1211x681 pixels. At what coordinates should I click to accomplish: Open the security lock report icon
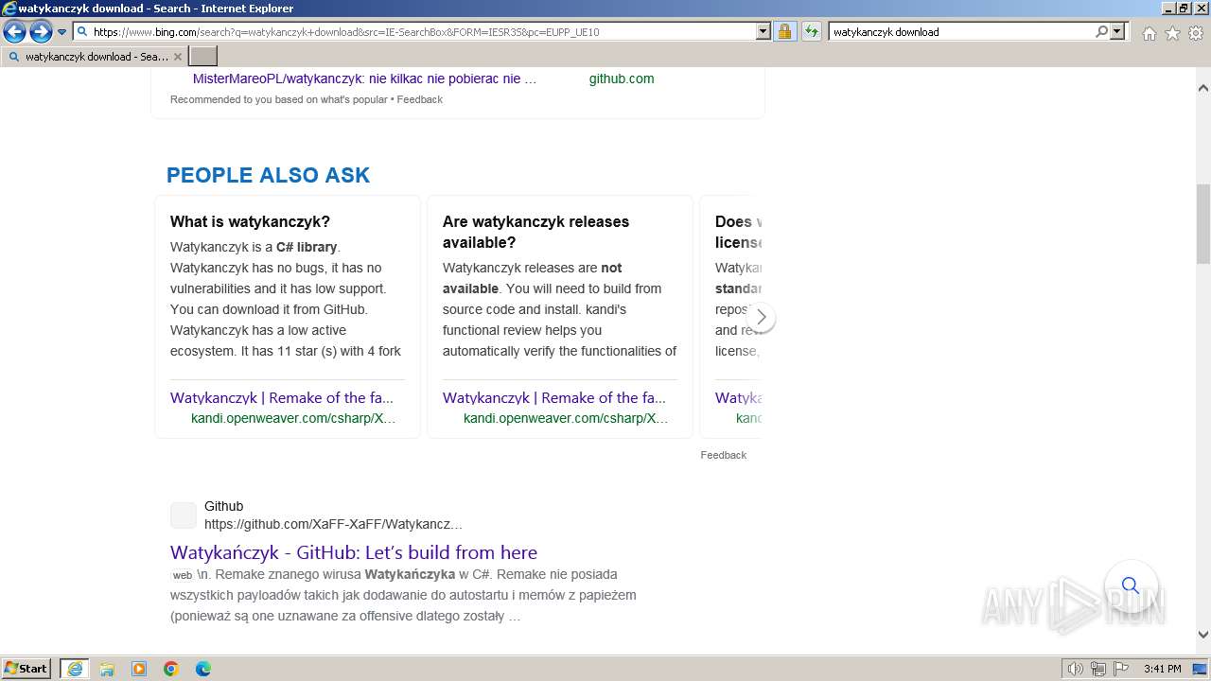(x=784, y=31)
